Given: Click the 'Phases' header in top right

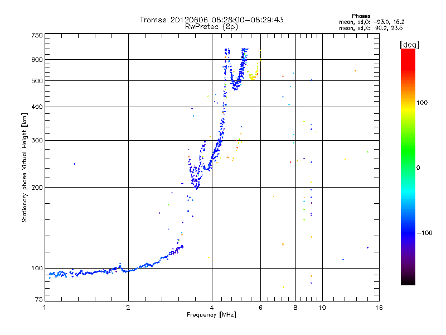Looking at the screenshot, I should coord(361,16).
